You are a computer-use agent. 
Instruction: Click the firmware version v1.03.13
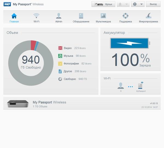154,103
